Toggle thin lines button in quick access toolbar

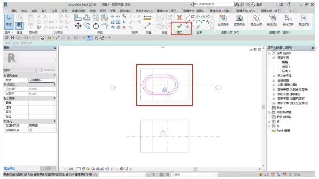89,38
